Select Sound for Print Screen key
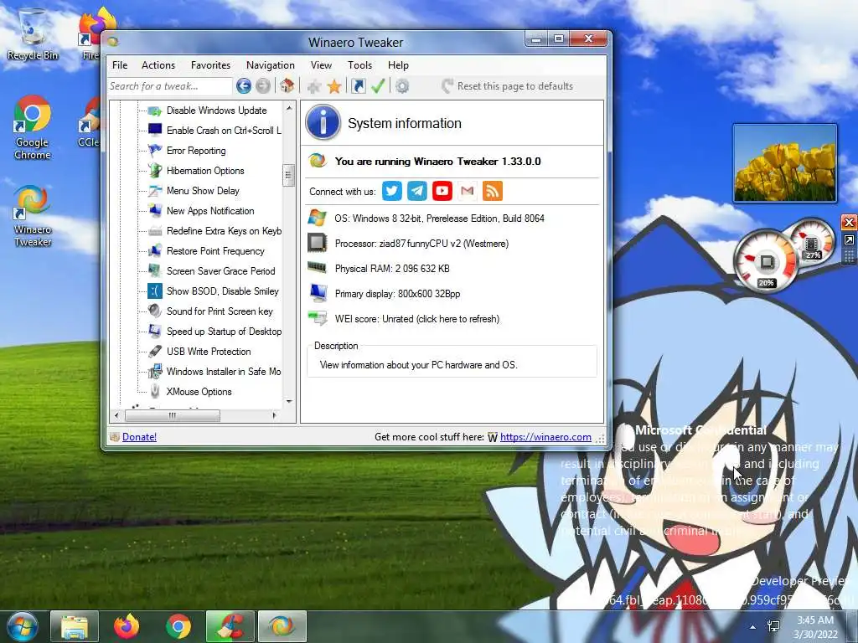Image resolution: width=858 pixels, height=643 pixels. (x=220, y=311)
